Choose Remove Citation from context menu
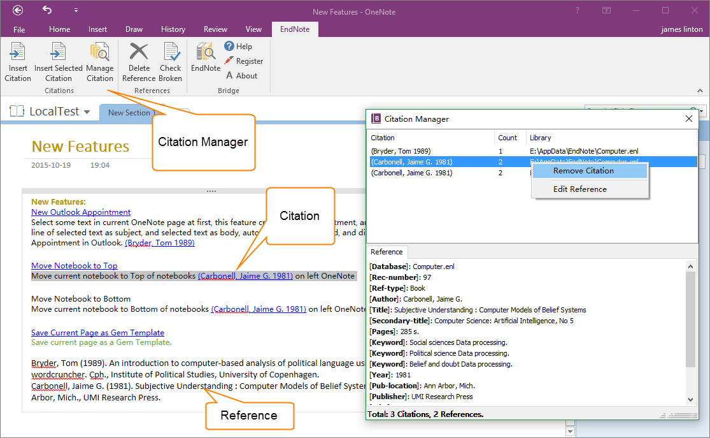The image size is (710, 438). click(590, 171)
